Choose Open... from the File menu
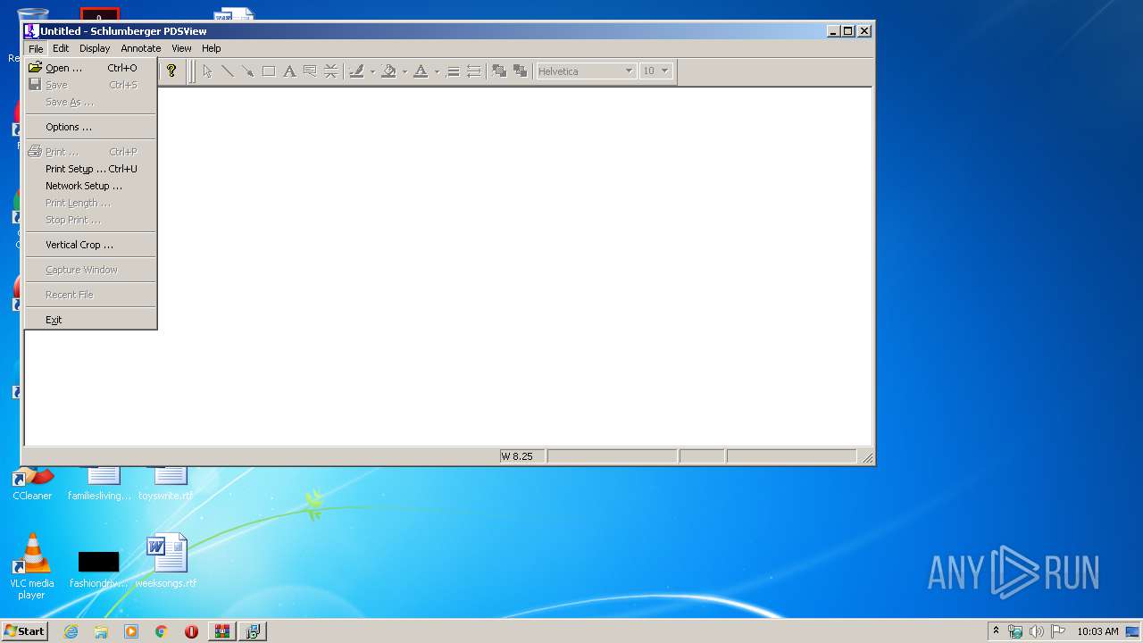Screen dimensions: 1143x643 [90, 68]
